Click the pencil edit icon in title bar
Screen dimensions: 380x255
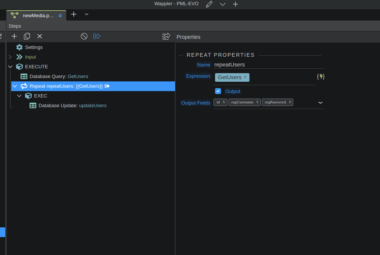pos(209,4)
